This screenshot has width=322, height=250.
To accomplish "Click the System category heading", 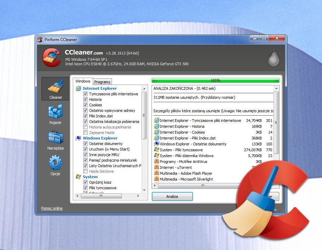I will (x=90, y=177).
